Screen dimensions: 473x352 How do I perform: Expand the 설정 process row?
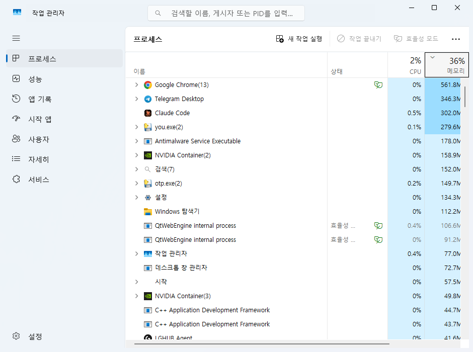[x=137, y=198]
